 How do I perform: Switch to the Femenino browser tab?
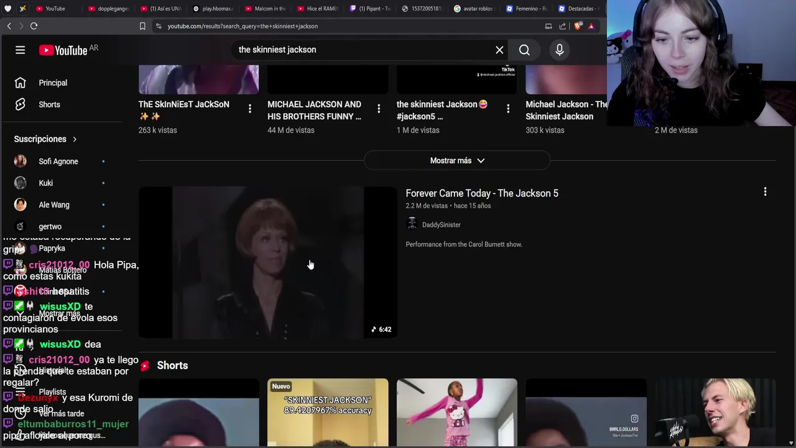point(527,9)
